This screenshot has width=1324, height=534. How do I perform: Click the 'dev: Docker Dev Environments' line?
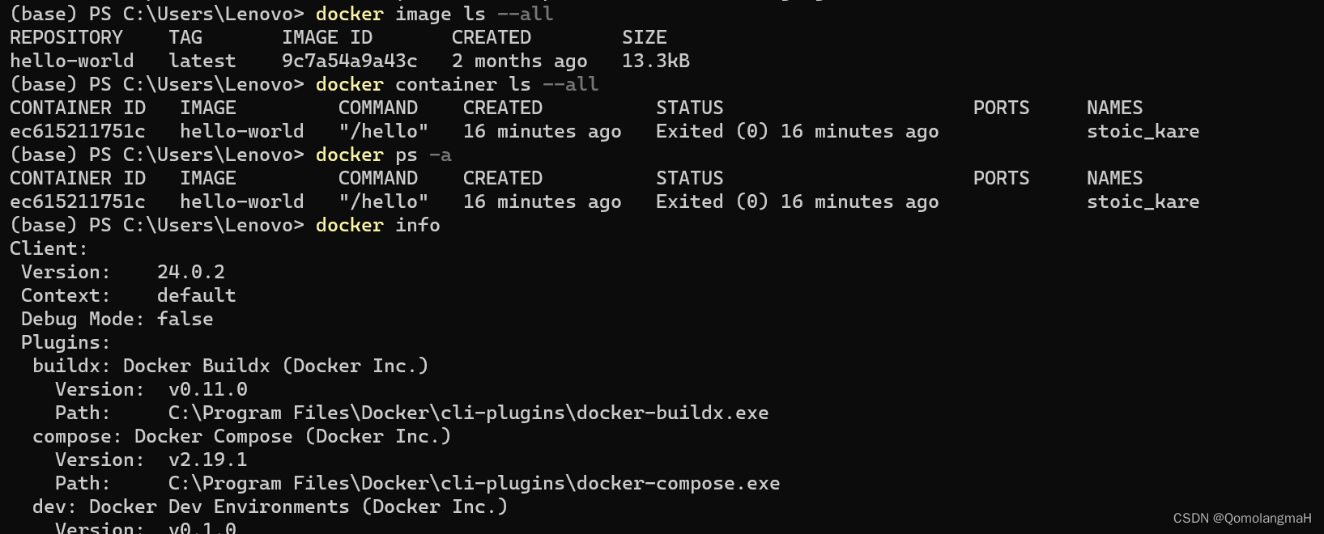click(270, 506)
